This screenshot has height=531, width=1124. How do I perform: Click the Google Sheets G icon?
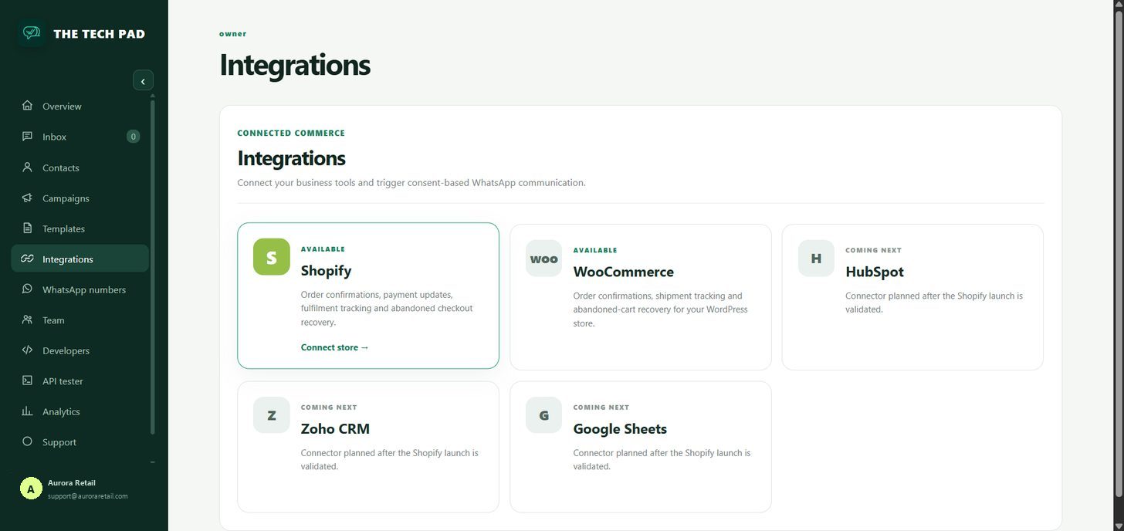coord(544,415)
